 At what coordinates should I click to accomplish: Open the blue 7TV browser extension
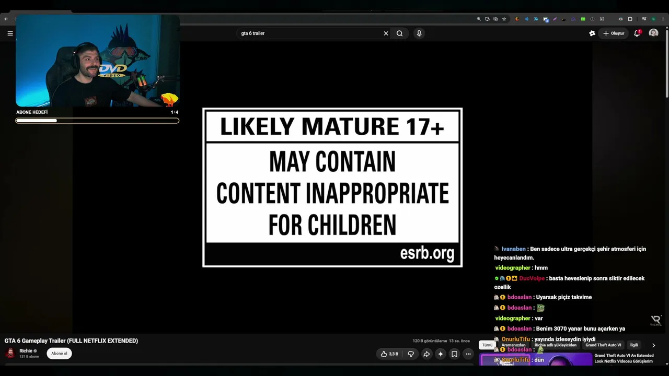tap(536, 19)
